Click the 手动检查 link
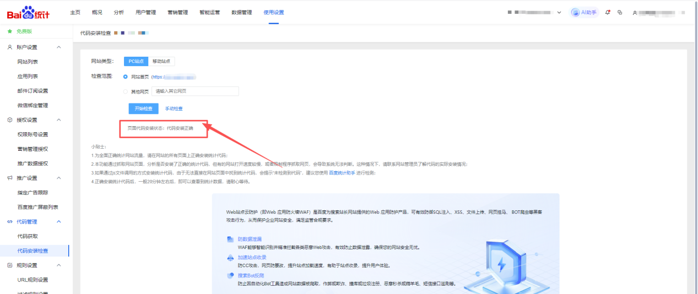The image size is (698, 294). [174, 108]
